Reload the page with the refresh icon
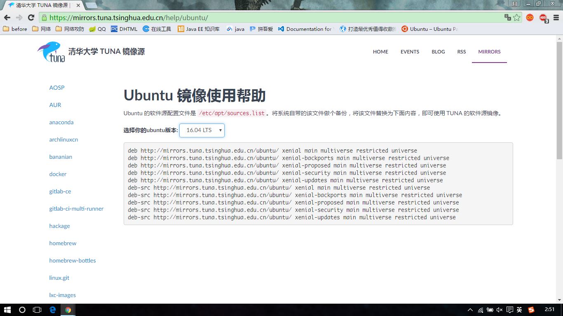Viewport: 563px width, 316px height. [31, 18]
